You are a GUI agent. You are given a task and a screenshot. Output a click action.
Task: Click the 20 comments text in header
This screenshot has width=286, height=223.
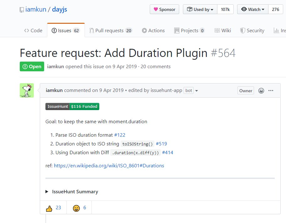[156, 66]
